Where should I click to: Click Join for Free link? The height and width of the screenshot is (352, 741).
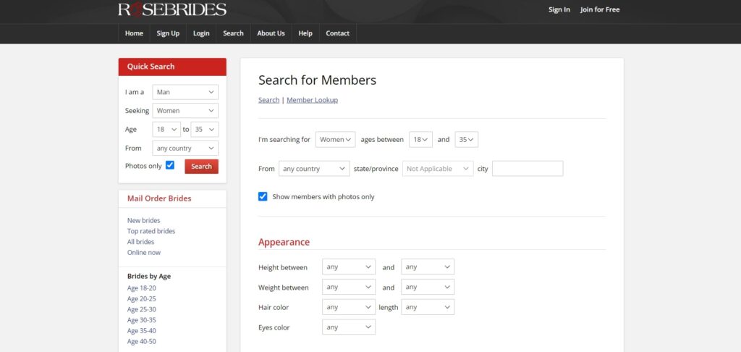[600, 9]
